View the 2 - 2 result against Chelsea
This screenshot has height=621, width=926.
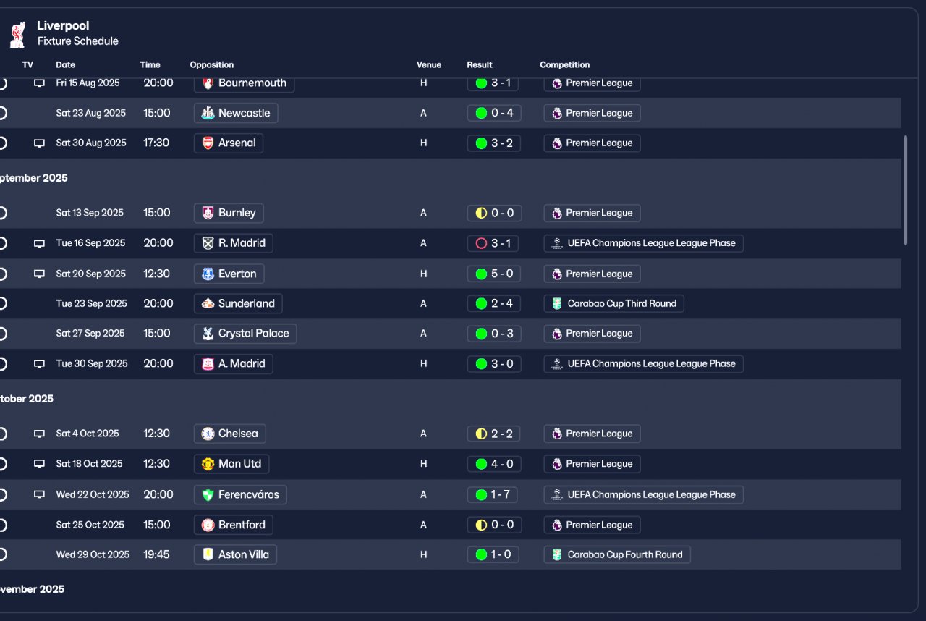pyautogui.click(x=494, y=434)
